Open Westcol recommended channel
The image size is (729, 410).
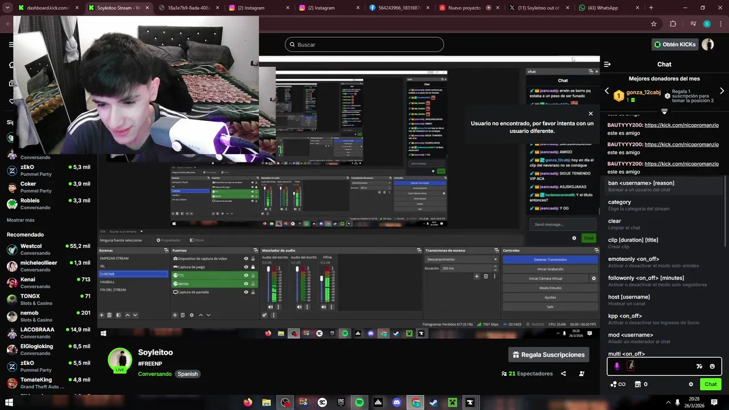pyautogui.click(x=48, y=249)
